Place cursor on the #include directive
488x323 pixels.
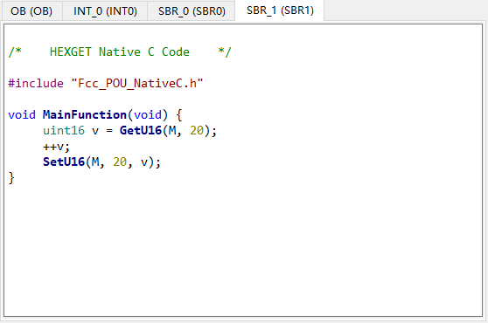pos(36,83)
